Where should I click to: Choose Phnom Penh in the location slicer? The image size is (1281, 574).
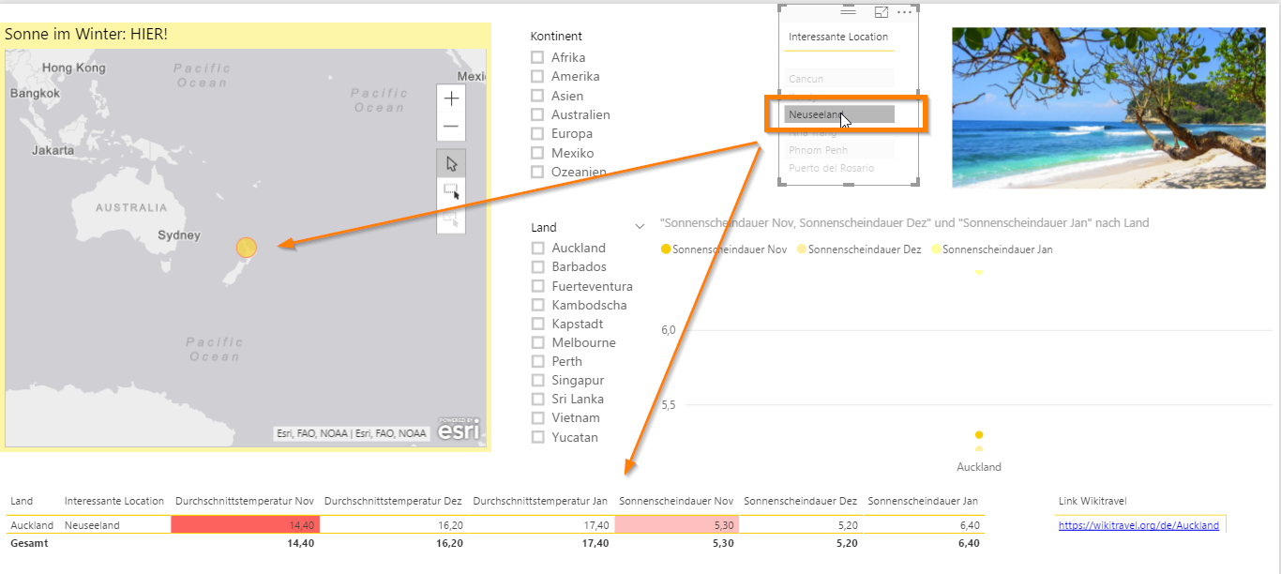pyautogui.click(x=839, y=150)
